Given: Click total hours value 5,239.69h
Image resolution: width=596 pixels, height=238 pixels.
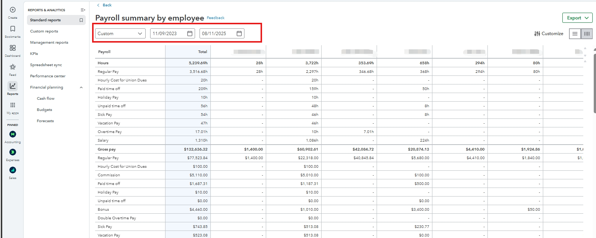Looking at the screenshot, I should 198,63.
